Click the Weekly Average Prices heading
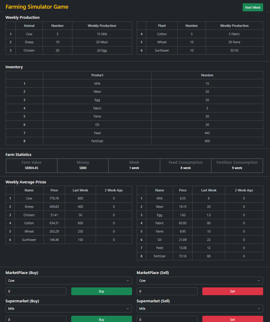Image resolution: width=270 pixels, height=322 pixels. (x=26, y=182)
